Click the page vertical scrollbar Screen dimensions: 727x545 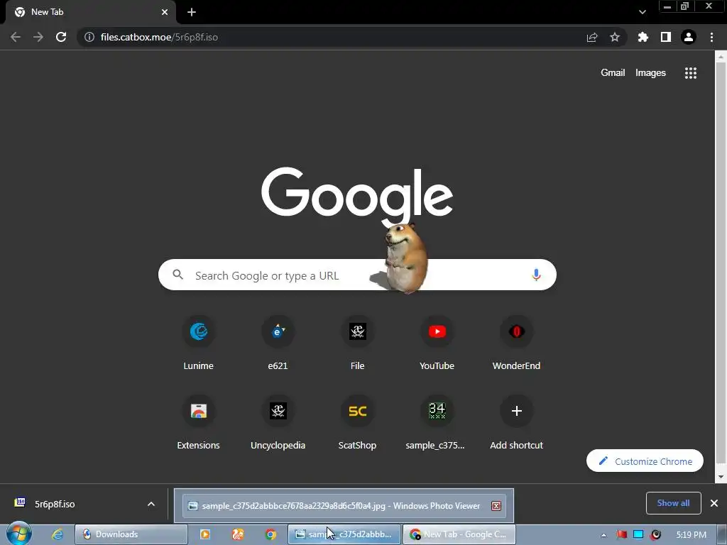pyautogui.click(x=721, y=262)
